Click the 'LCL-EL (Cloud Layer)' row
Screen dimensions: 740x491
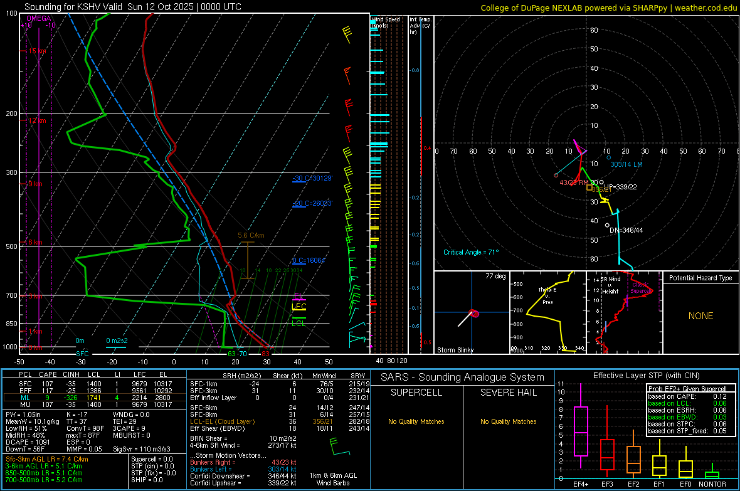[x=280, y=421]
